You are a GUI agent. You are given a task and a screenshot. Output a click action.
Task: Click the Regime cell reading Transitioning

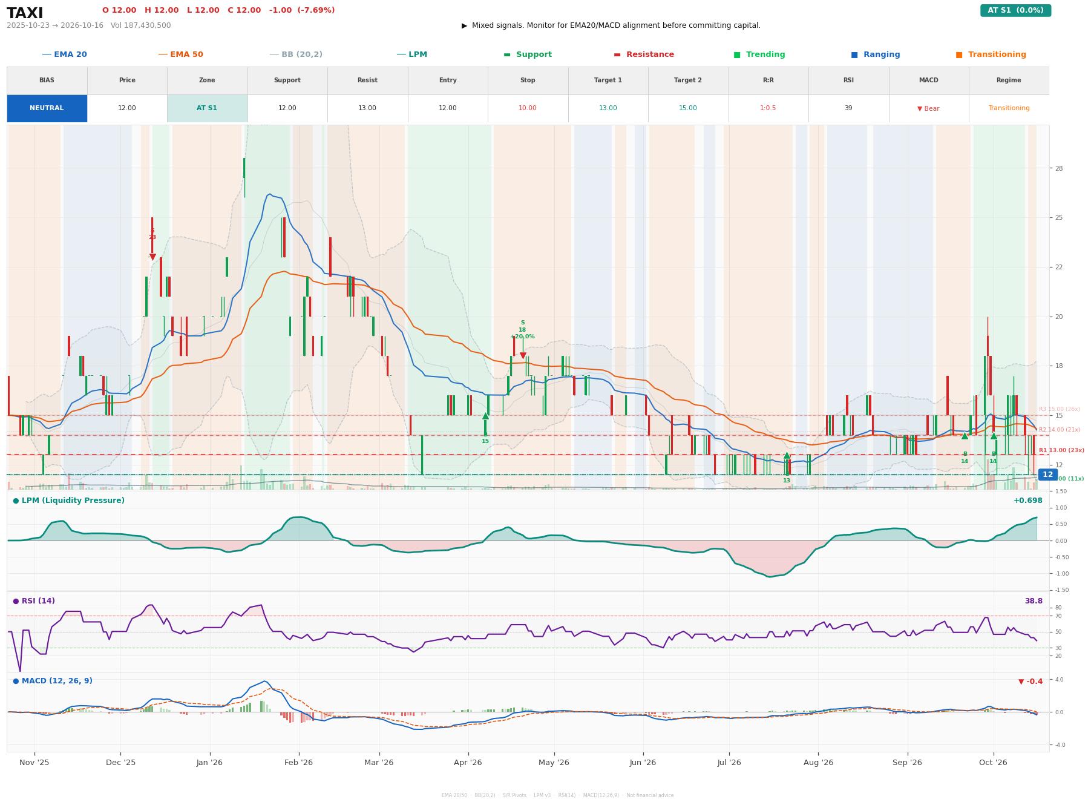pos(1009,108)
